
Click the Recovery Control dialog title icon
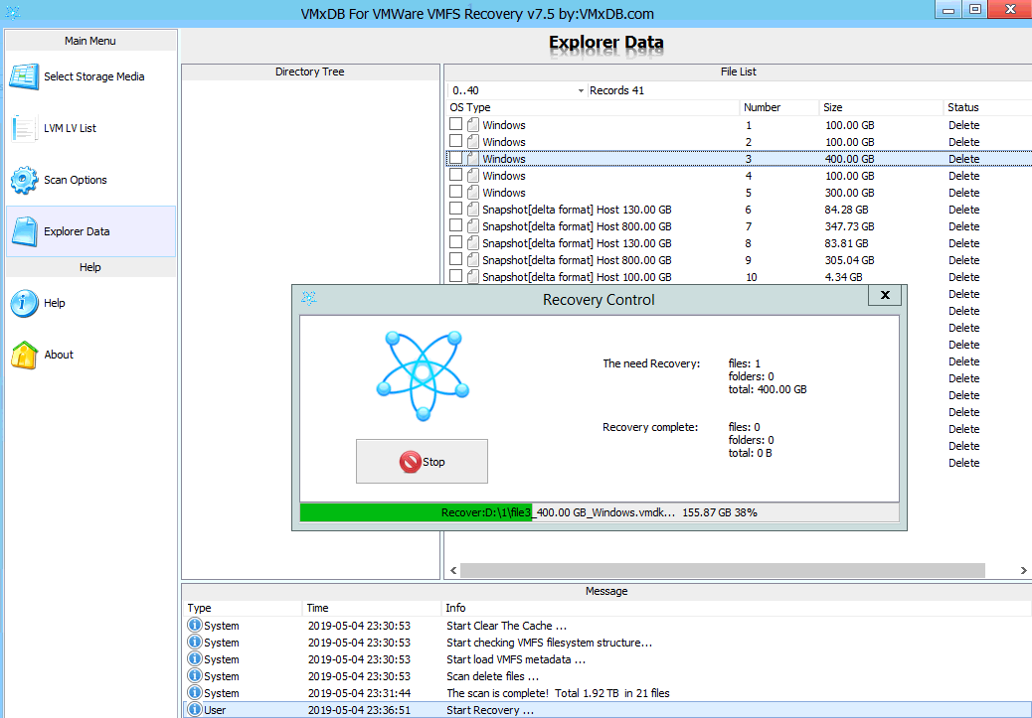point(308,299)
